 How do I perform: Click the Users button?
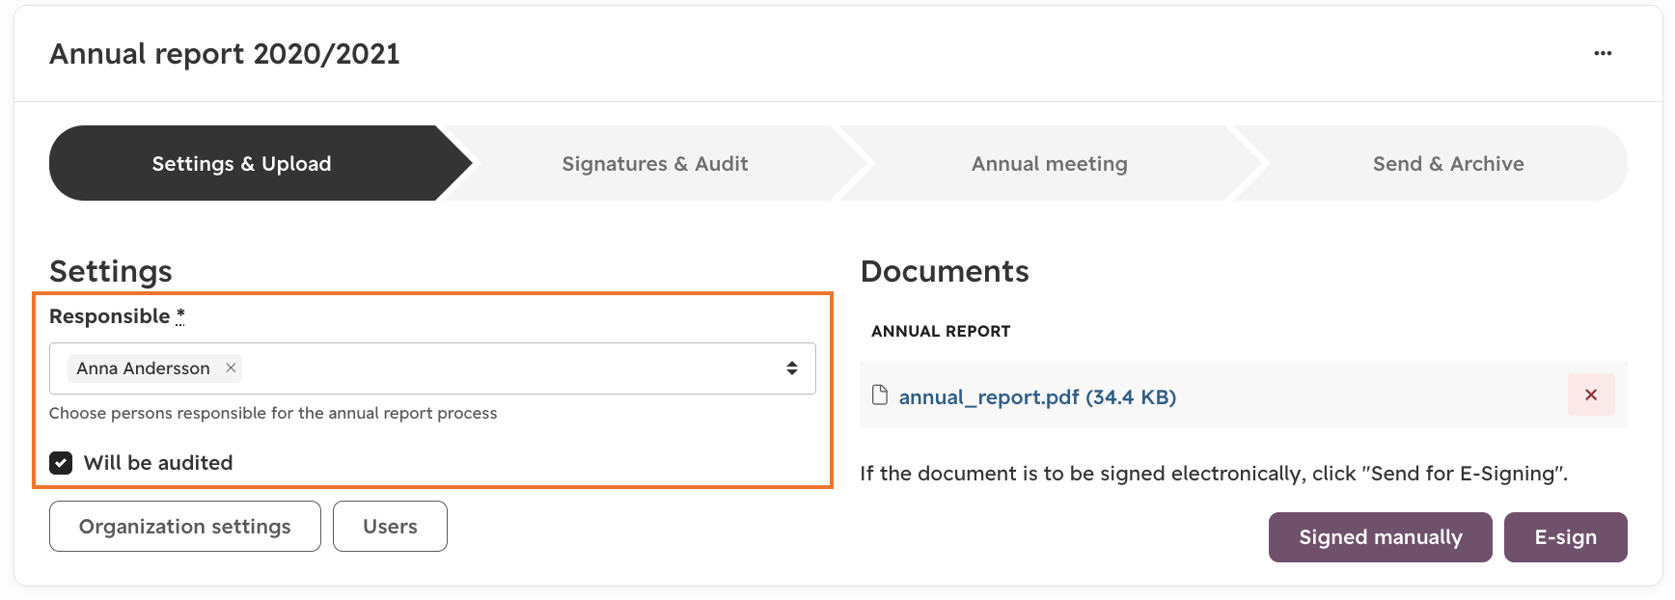point(390,527)
